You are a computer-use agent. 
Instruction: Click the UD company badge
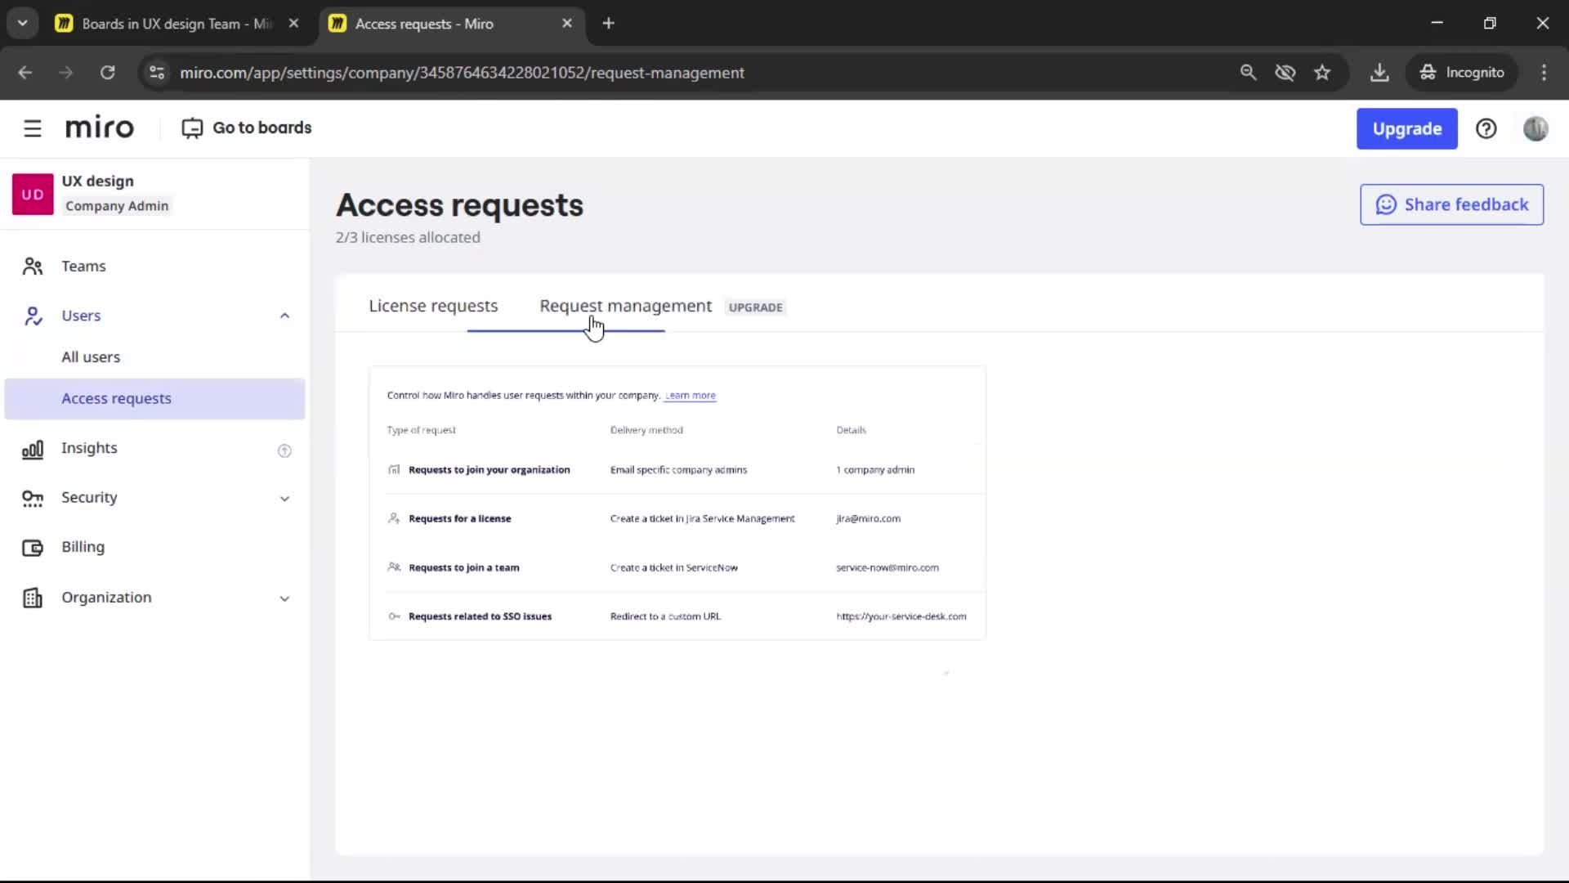(33, 194)
